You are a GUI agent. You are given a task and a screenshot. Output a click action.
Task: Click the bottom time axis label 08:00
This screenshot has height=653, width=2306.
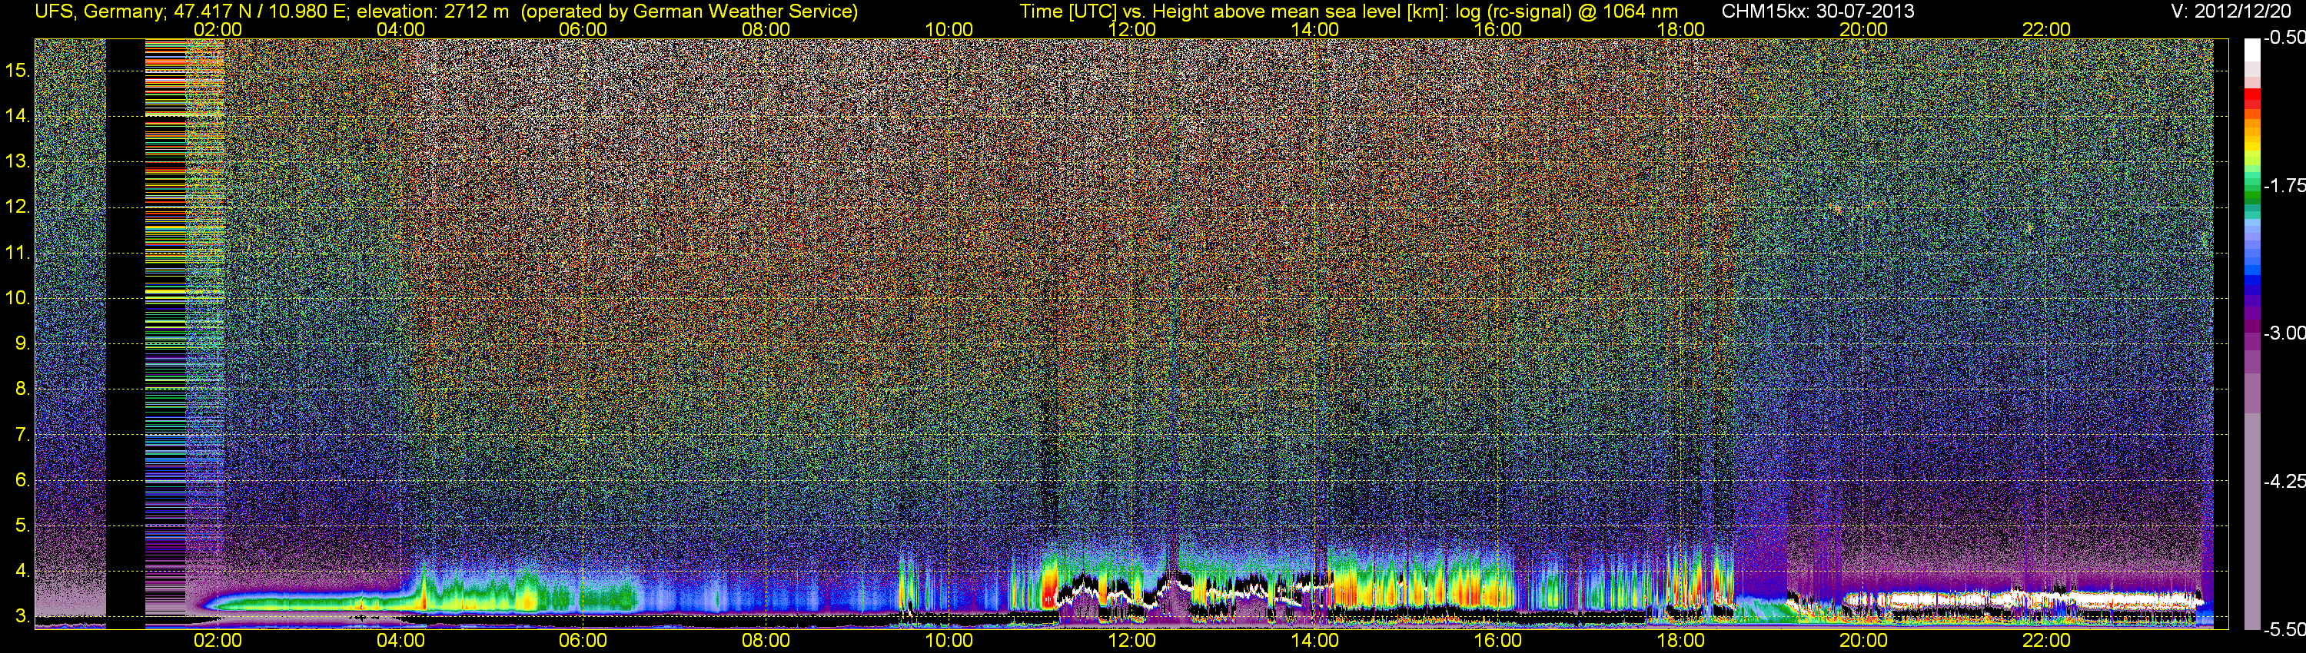766,641
